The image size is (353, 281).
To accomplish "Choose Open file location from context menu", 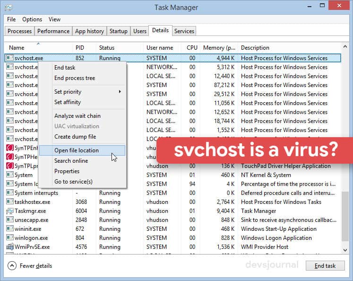I will [77, 150].
